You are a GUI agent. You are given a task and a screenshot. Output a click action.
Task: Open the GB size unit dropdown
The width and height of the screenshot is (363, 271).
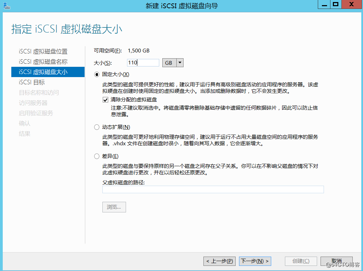click(180, 63)
